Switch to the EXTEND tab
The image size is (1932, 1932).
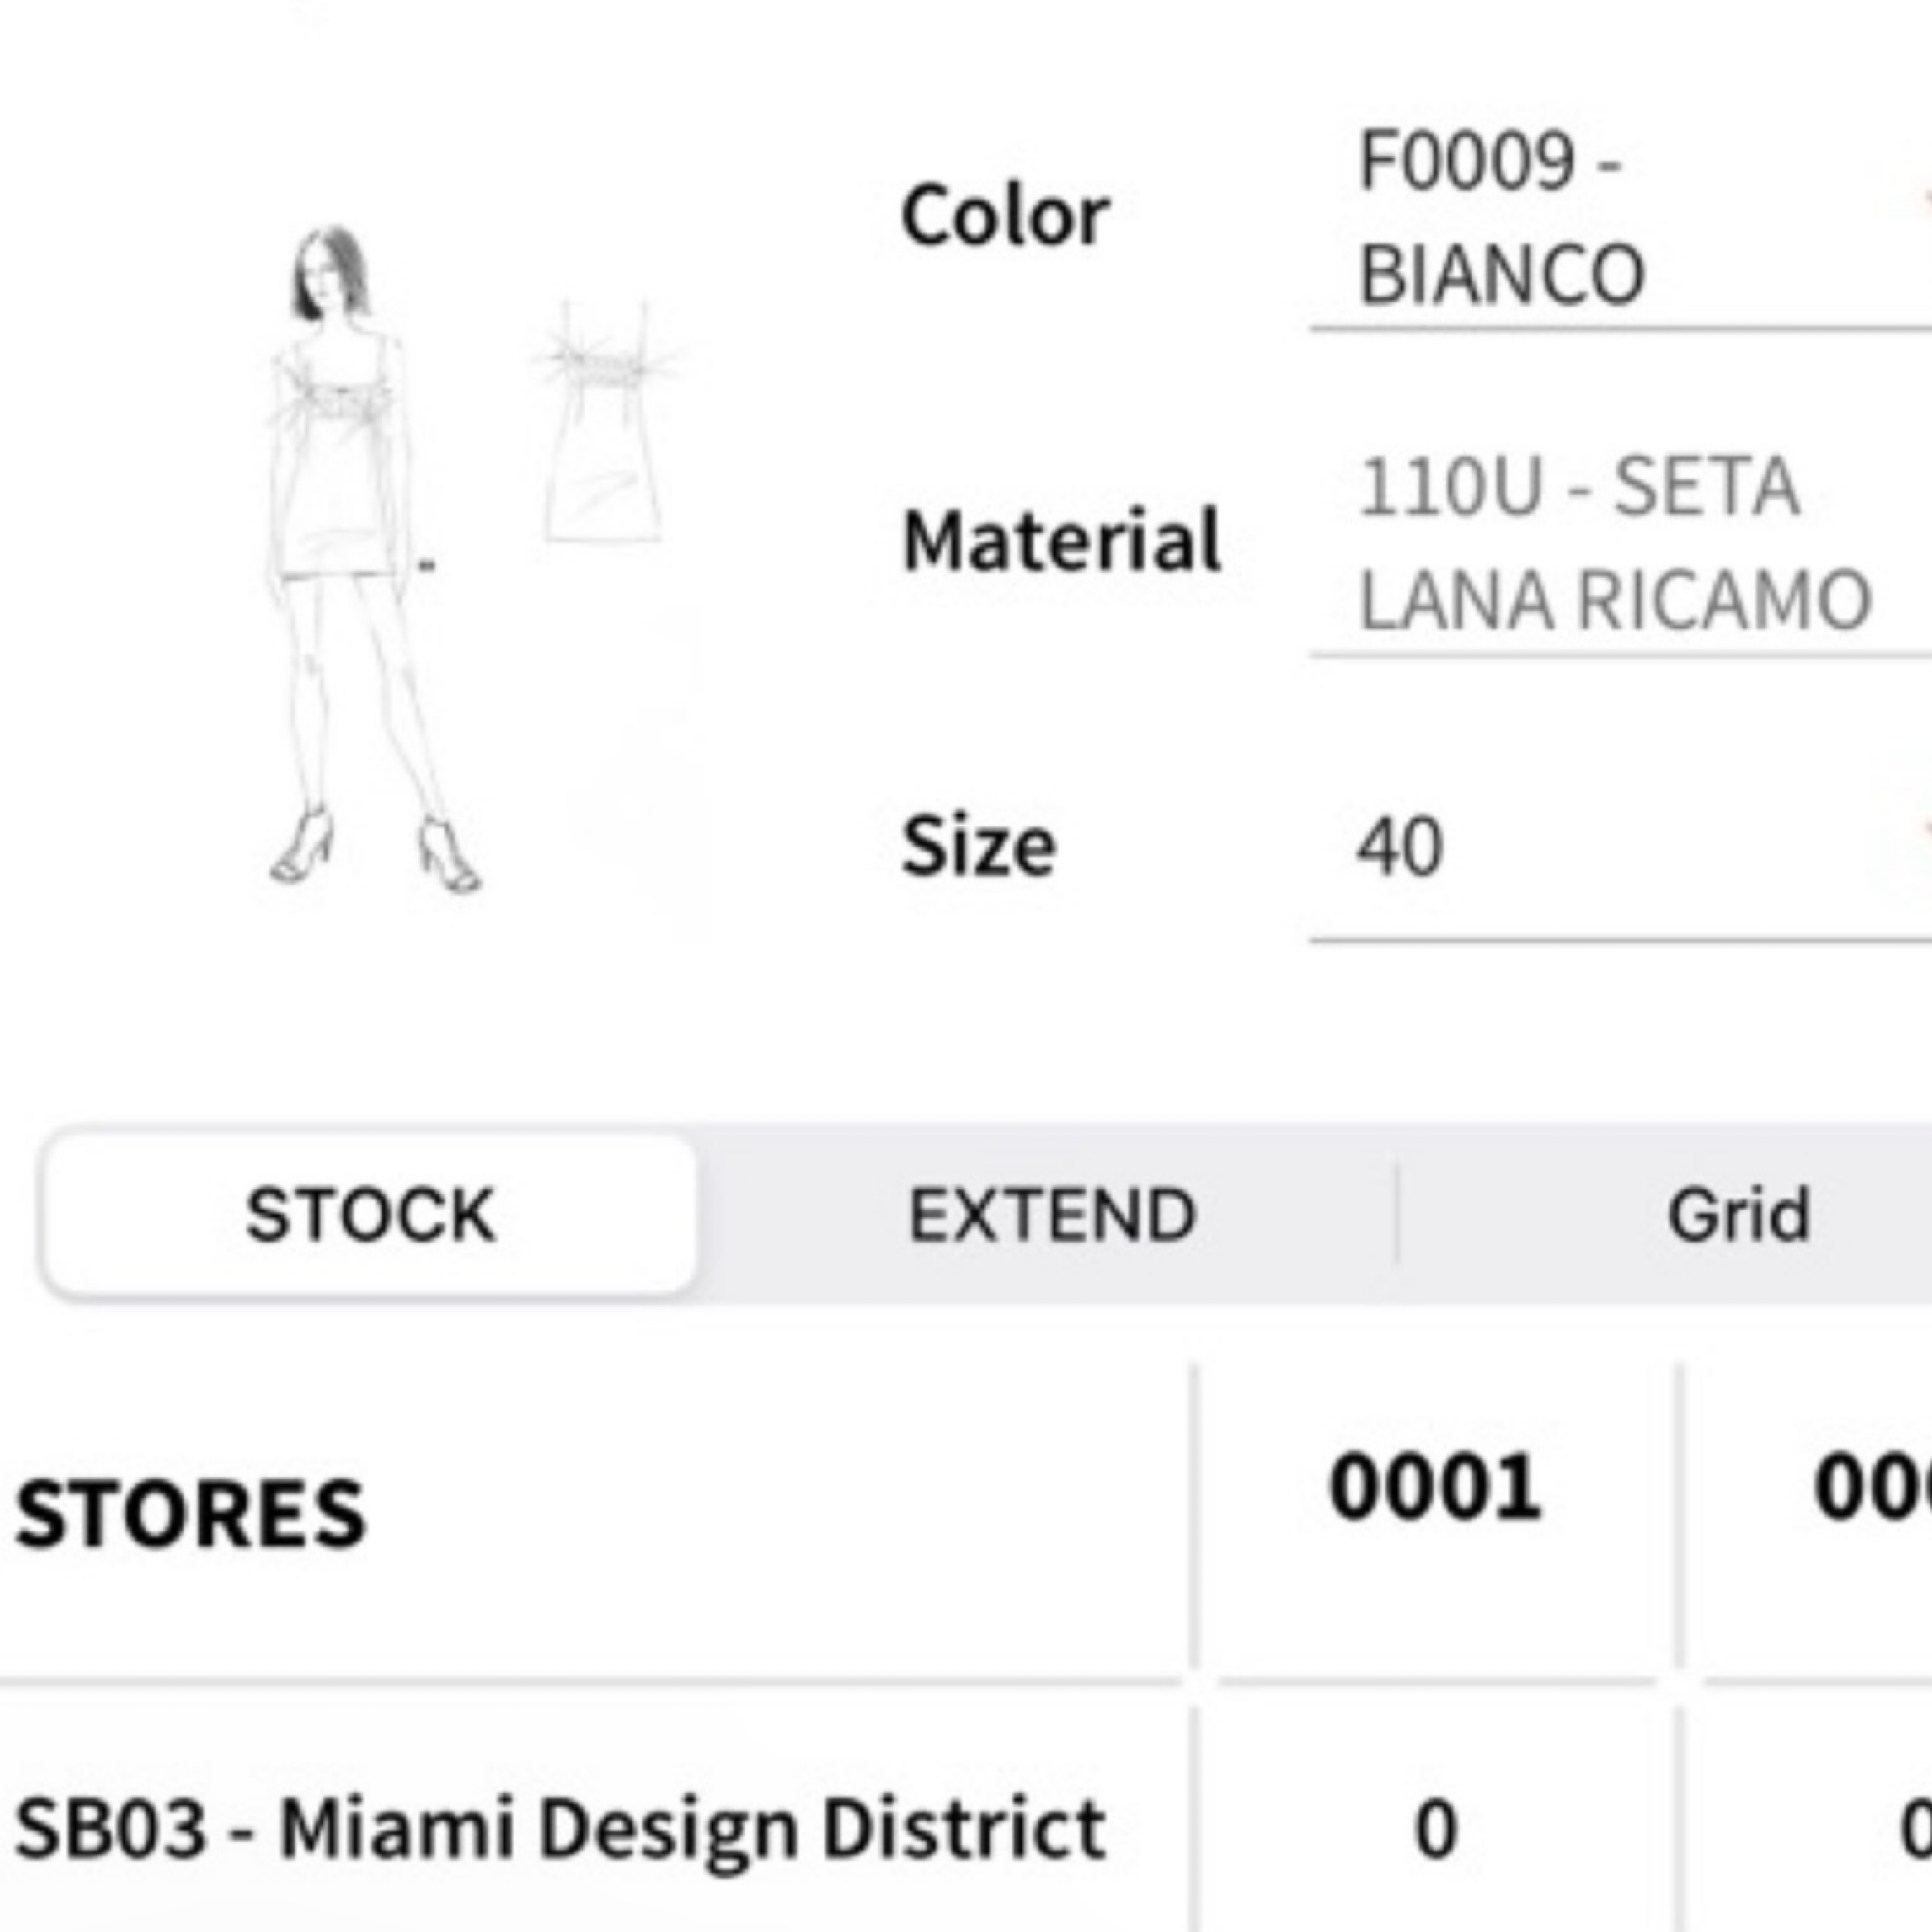pos(1051,1216)
